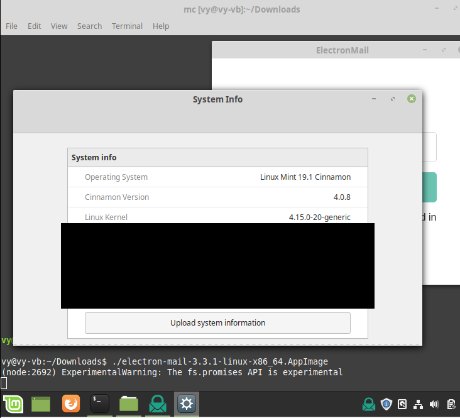
Task: Close the System Info window
Action: pyautogui.click(x=412, y=99)
